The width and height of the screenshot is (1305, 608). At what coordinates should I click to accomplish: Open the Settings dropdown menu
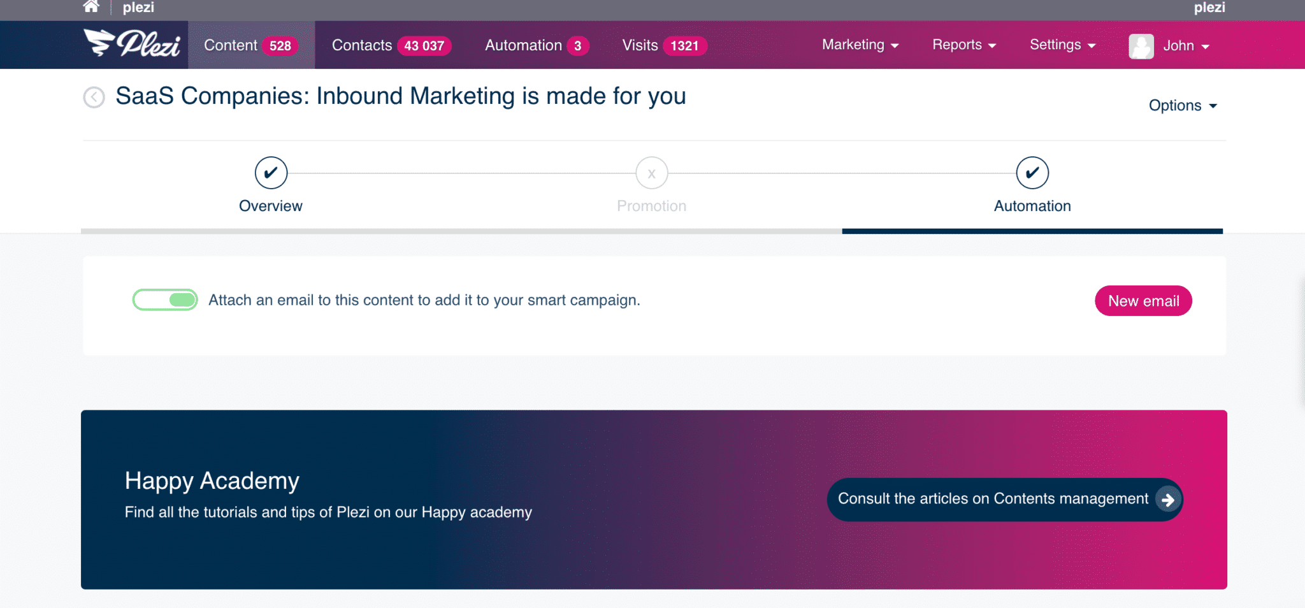tap(1062, 45)
